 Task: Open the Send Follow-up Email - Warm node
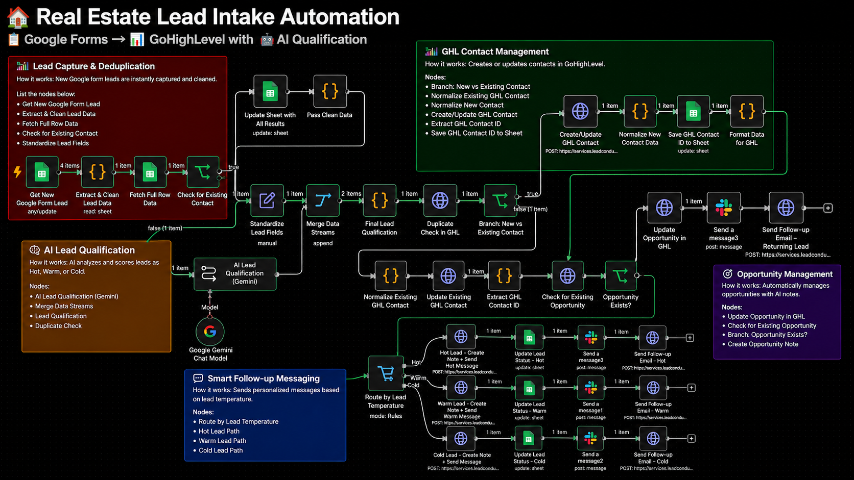[x=653, y=388]
